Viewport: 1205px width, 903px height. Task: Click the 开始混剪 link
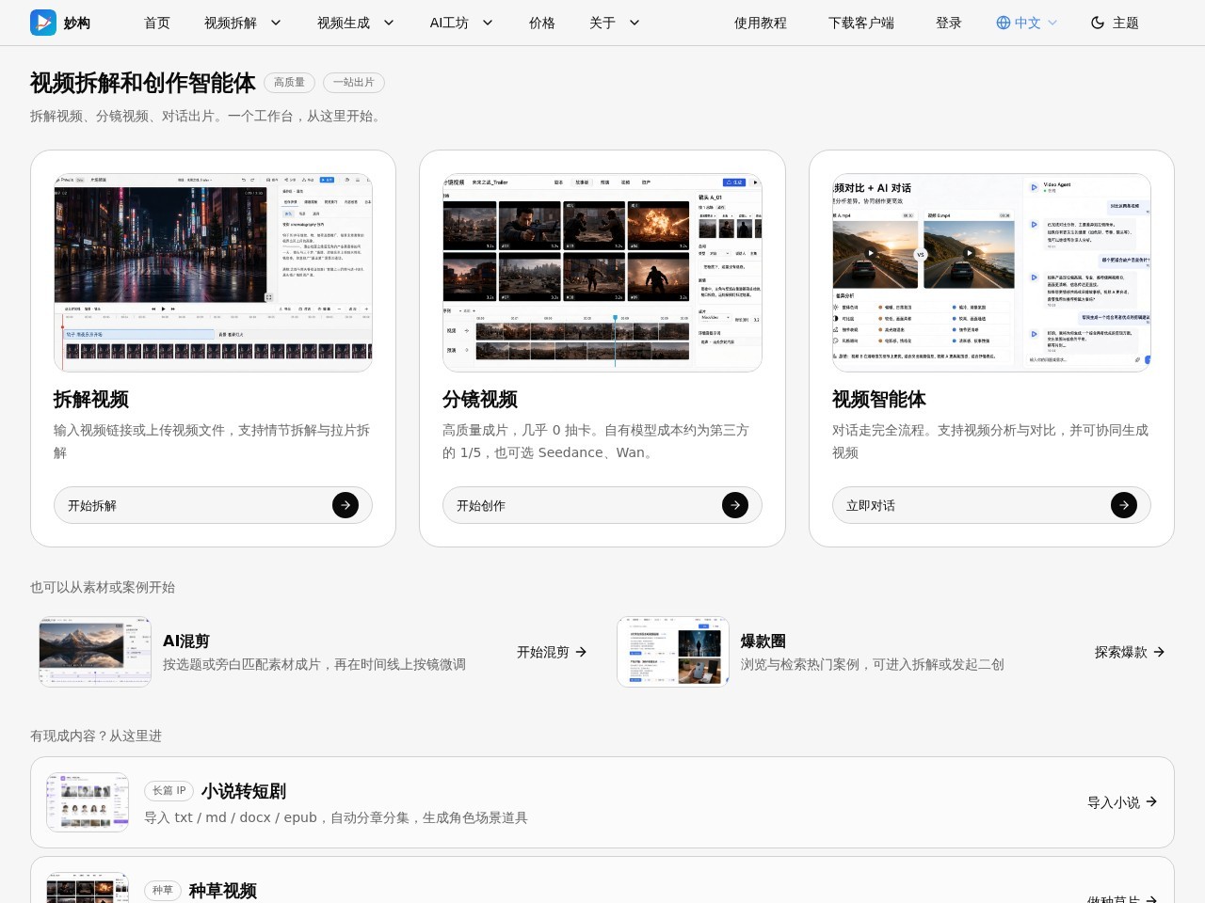[x=552, y=652]
